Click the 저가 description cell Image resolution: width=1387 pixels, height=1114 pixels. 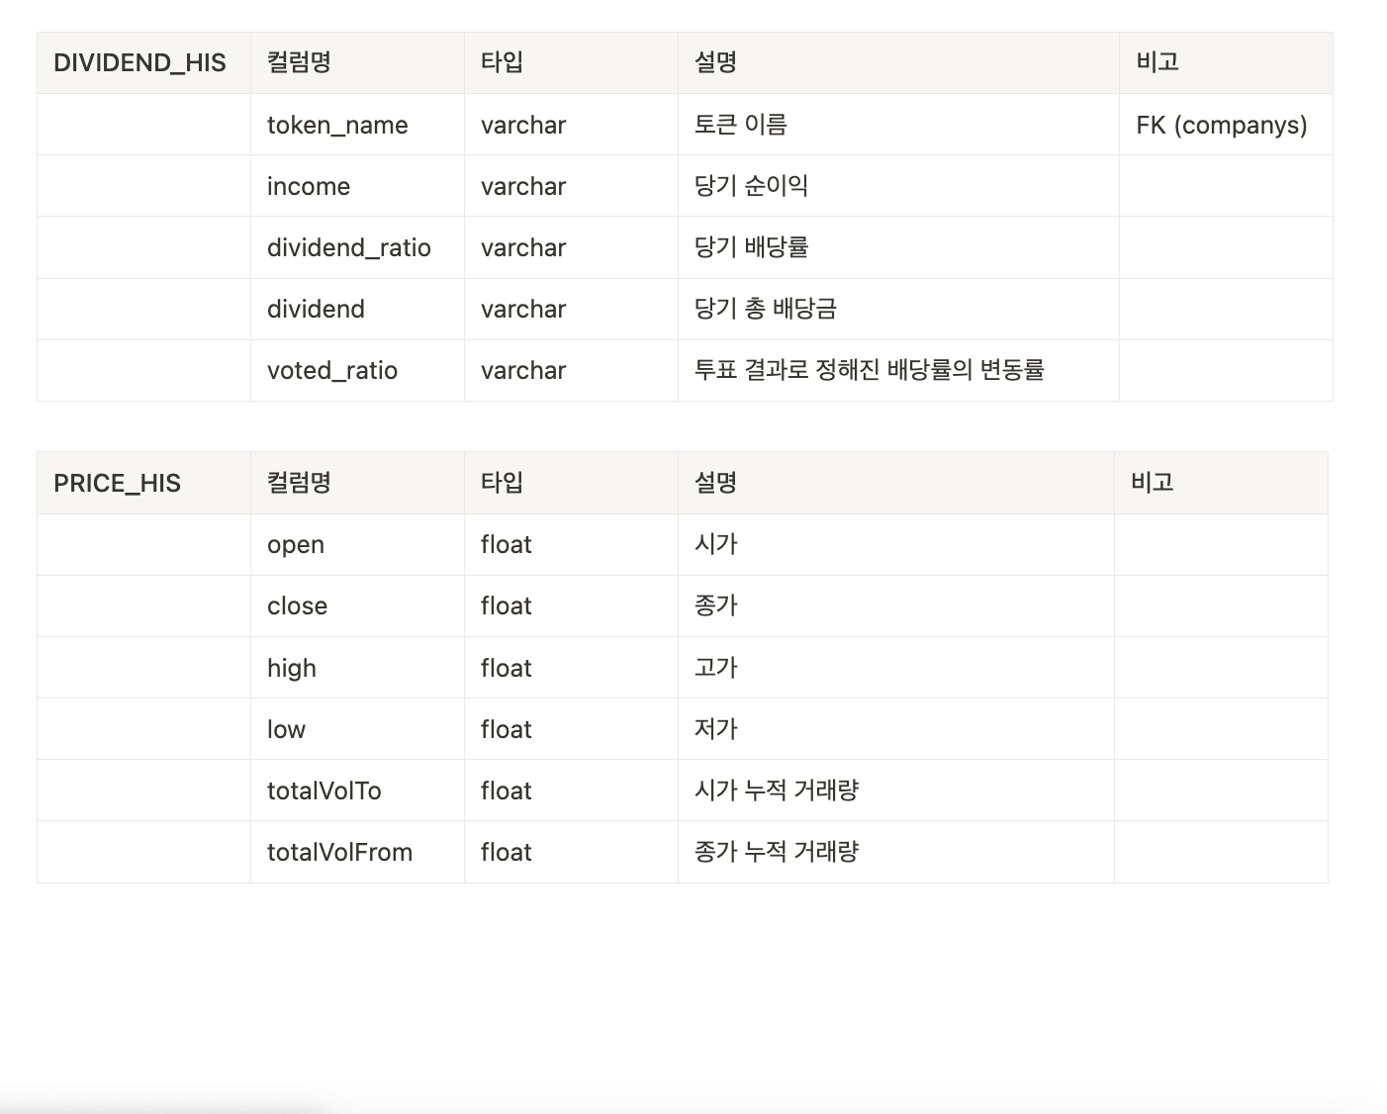coord(896,729)
